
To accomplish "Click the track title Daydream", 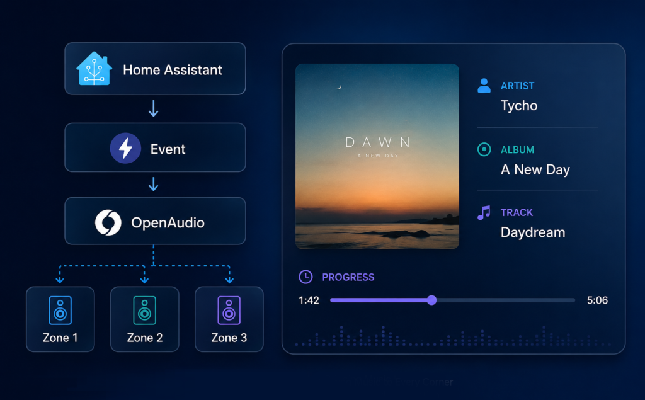I will click(x=533, y=232).
